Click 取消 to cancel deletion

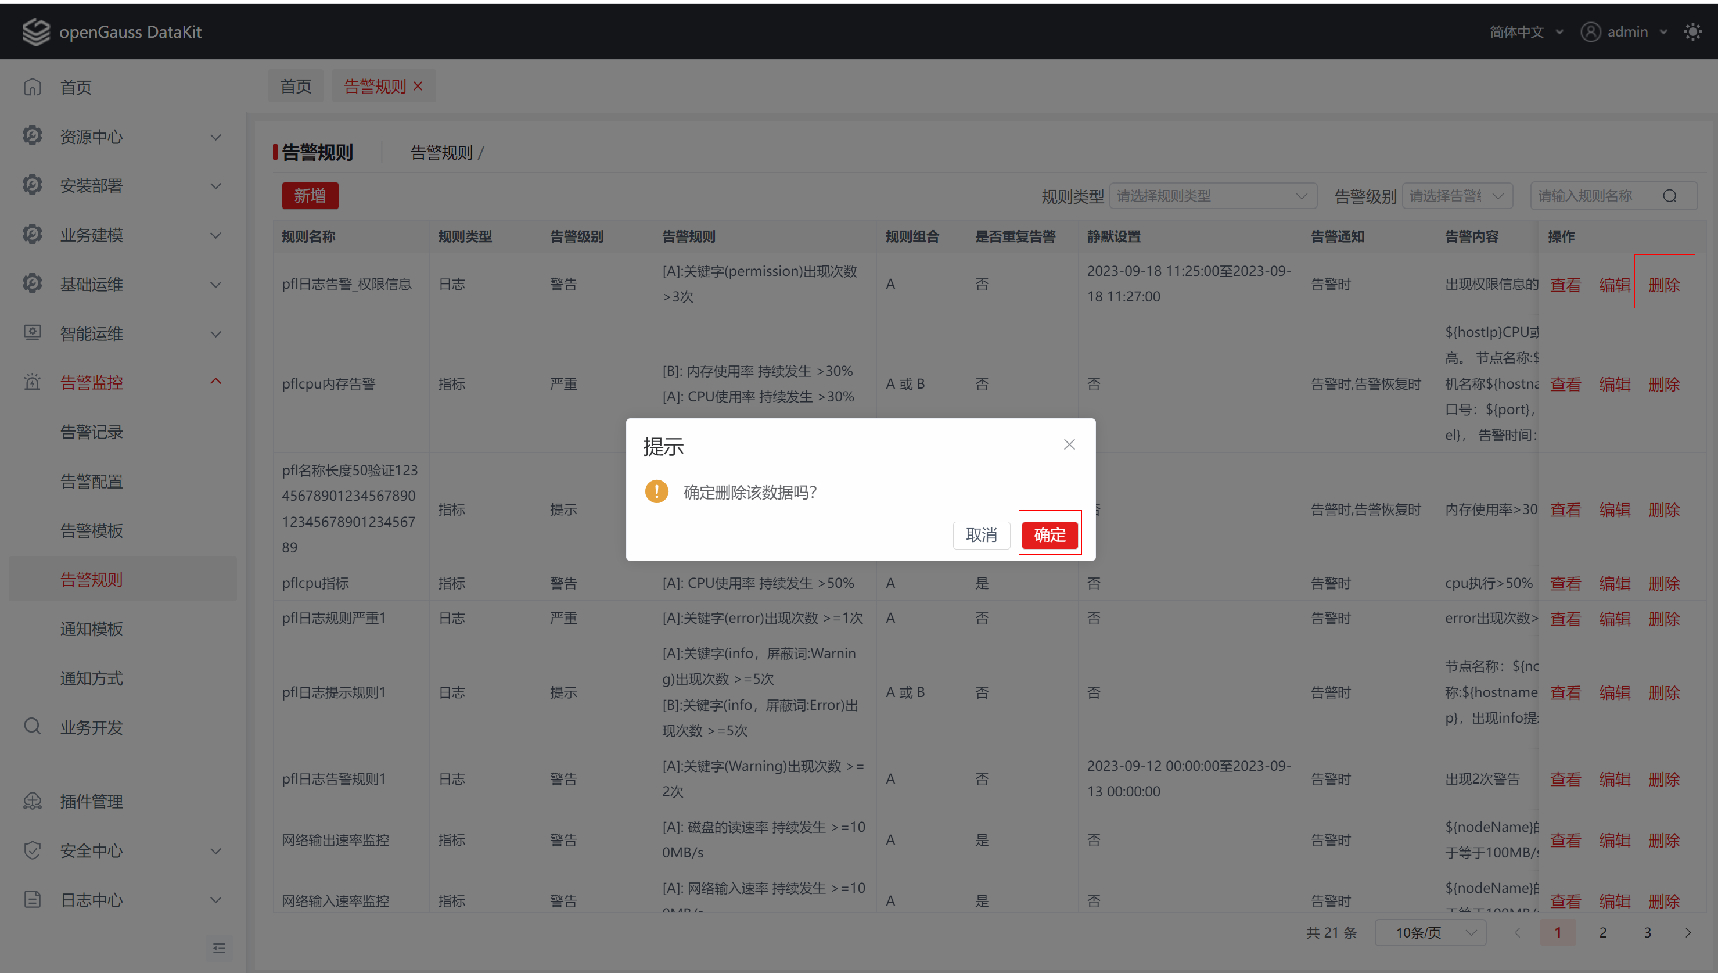click(x=980, y=534)
